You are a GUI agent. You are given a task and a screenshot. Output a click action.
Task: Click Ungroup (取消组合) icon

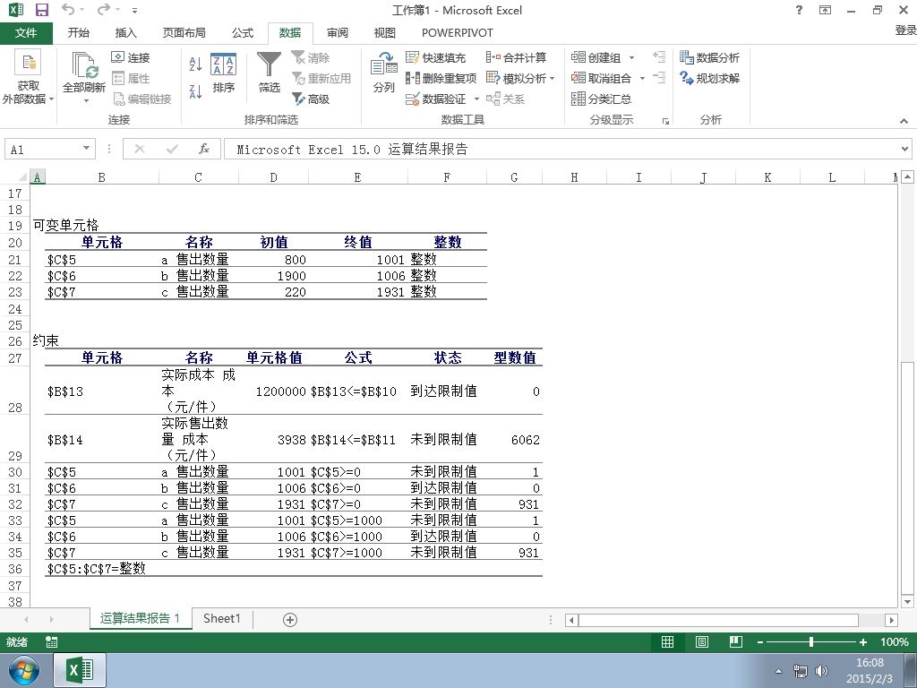point(578,78)
